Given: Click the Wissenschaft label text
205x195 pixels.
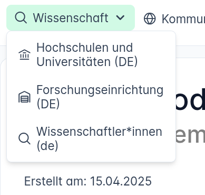Looking at the screenshot, I should coord(71,18).
